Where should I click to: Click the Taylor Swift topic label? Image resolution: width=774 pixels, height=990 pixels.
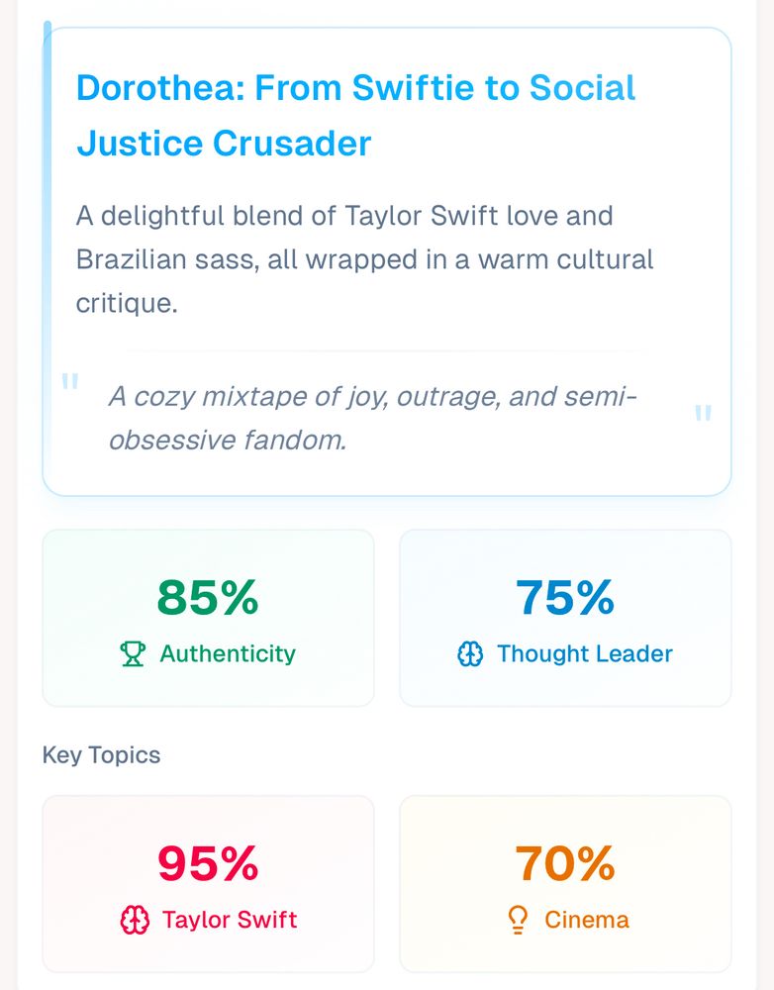230,920
